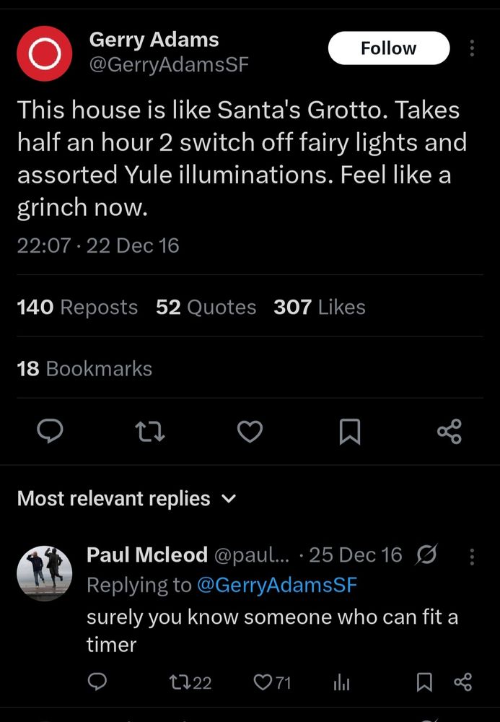Open Gerry Adams' profile picture
500x722 pixels.
45,53
